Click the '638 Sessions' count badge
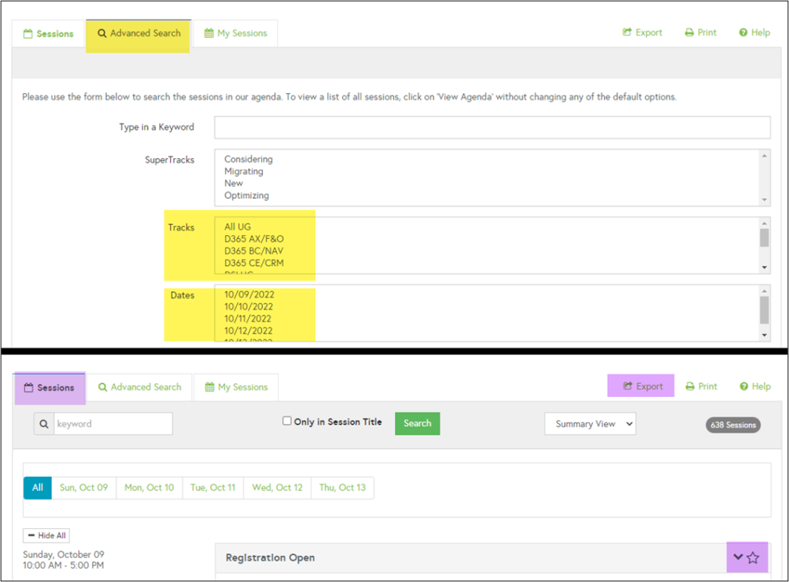The image size is (789, 582). (x=734, y=425)
